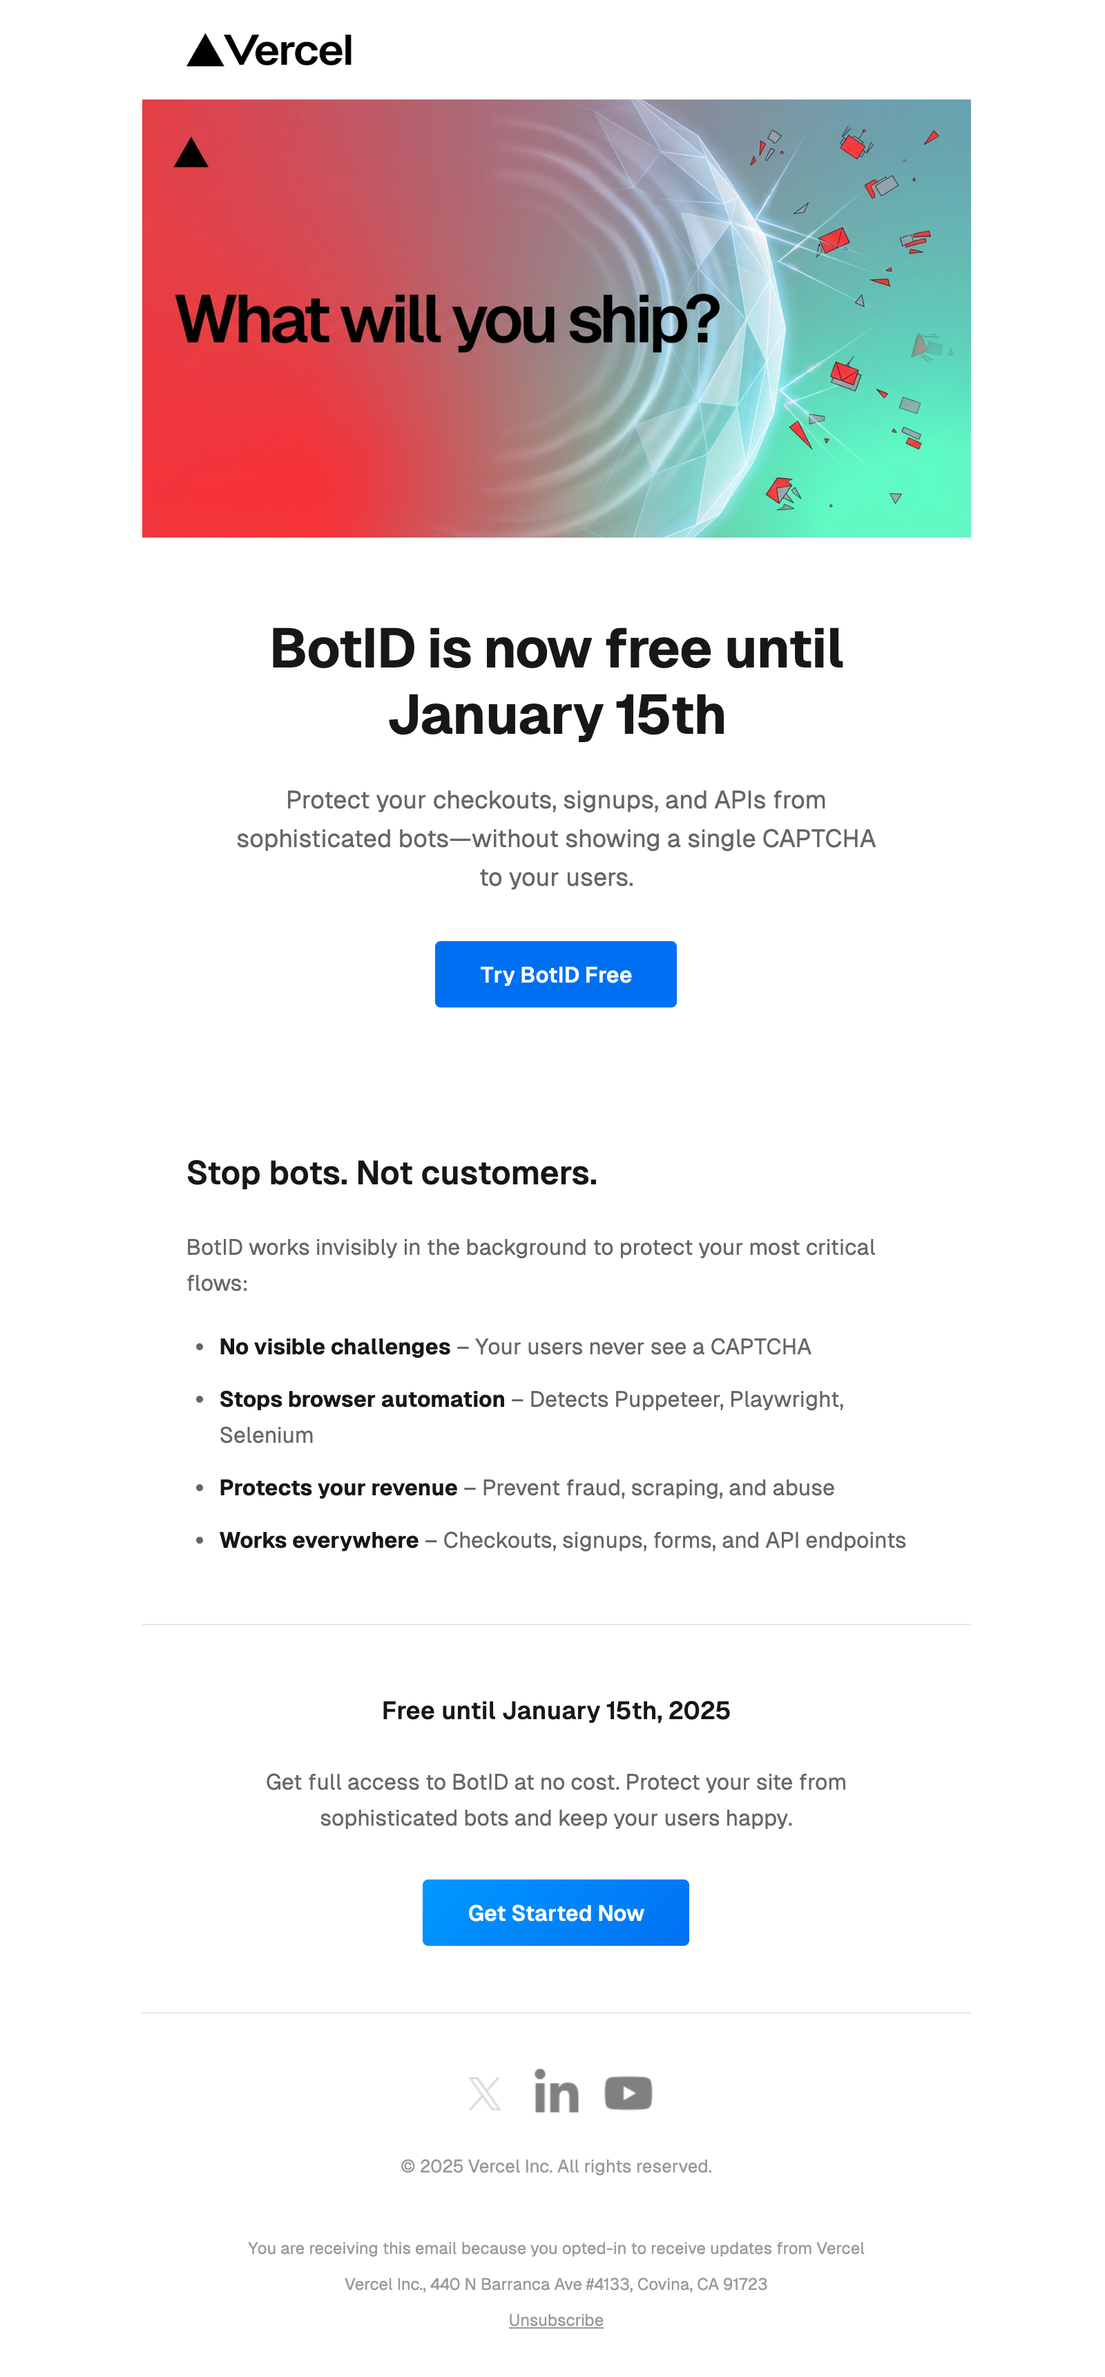
Task: Open Vercel's X (Twitter) profile icon
Action: 484,2094
